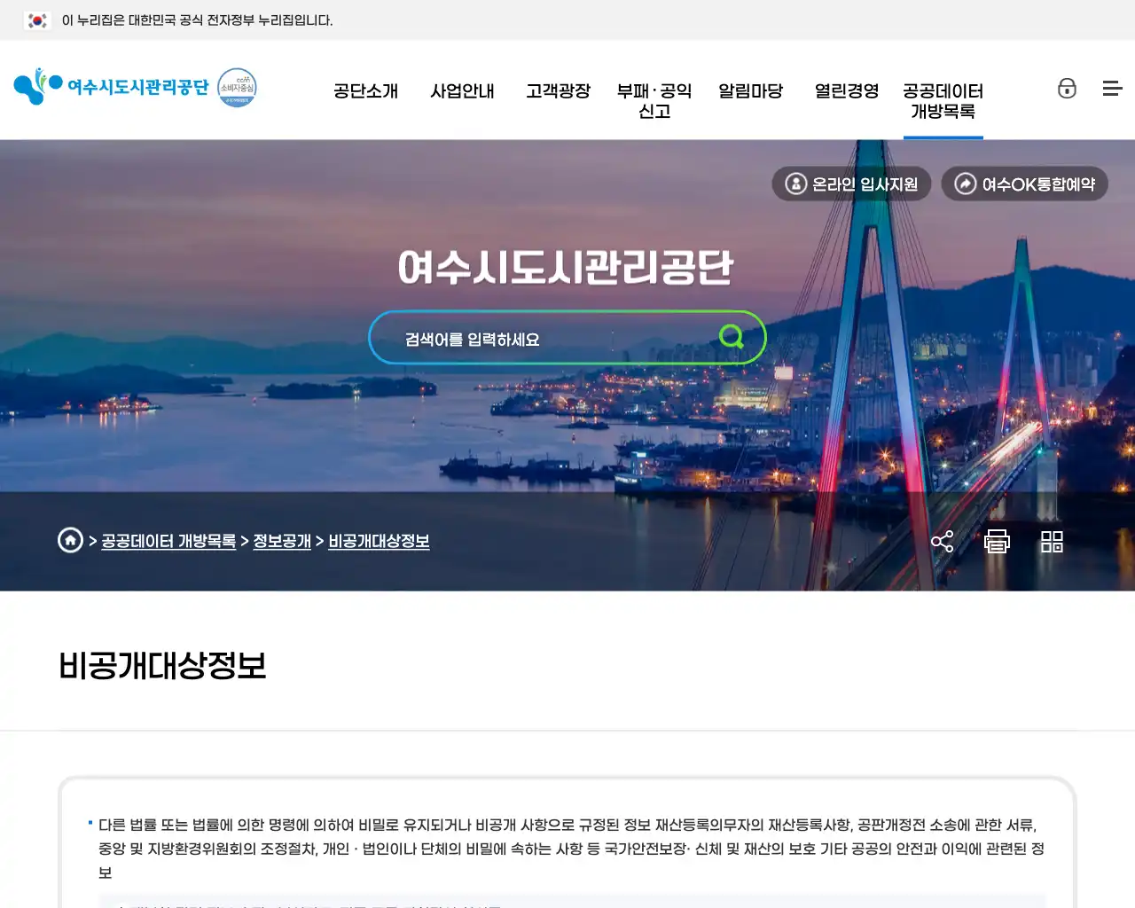The image size is (1135, 908).
Task: Click the 온라인 입사지원 button
Action: 851,184
